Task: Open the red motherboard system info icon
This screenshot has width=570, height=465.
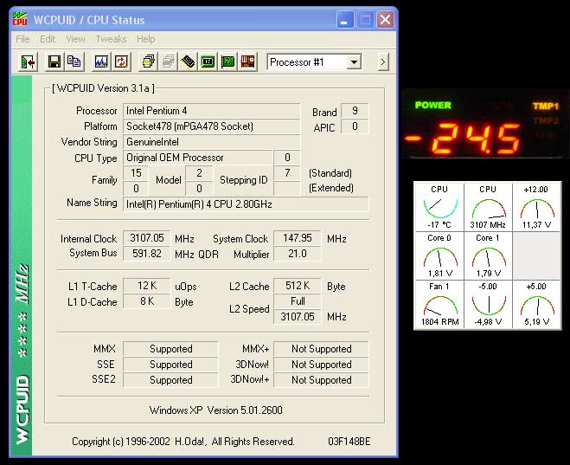Action: [x=247, y=62]
